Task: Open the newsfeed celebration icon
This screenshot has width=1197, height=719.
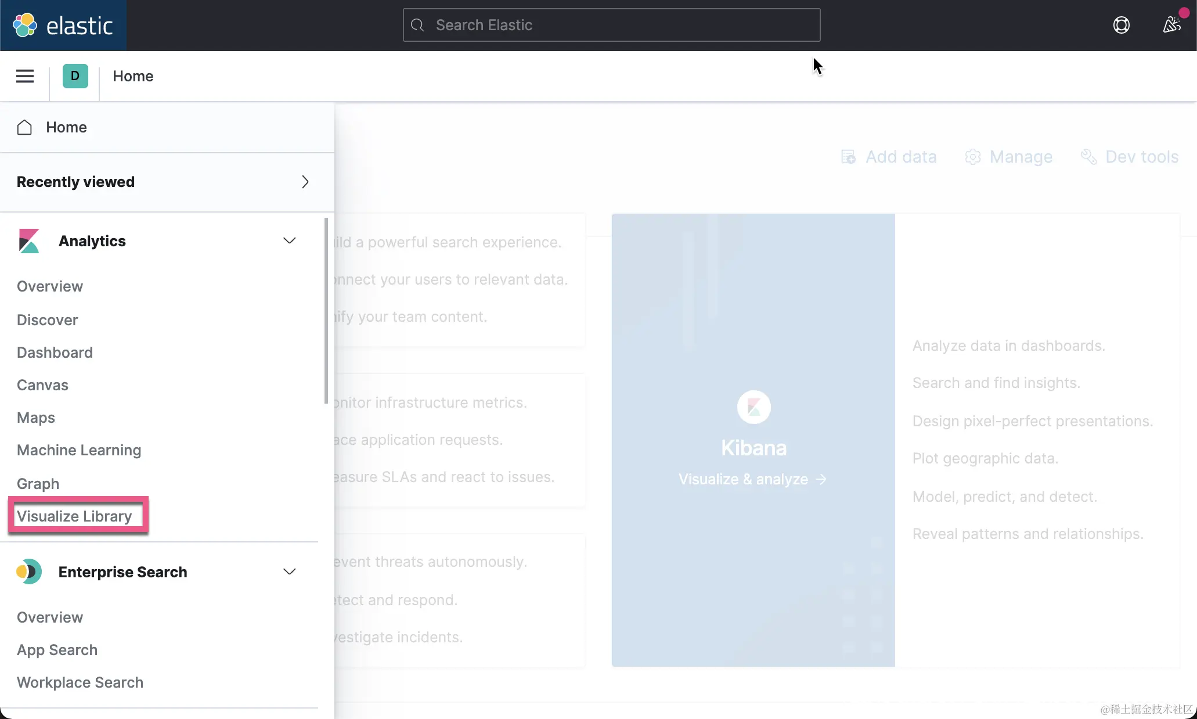Action: click(1171, 25)
